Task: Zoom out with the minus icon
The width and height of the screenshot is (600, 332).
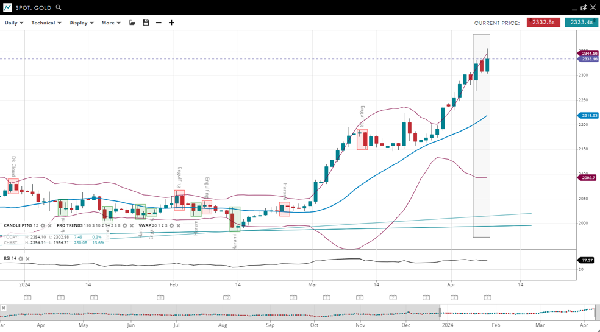Action: pyautogui.click(x=159, y=23)
